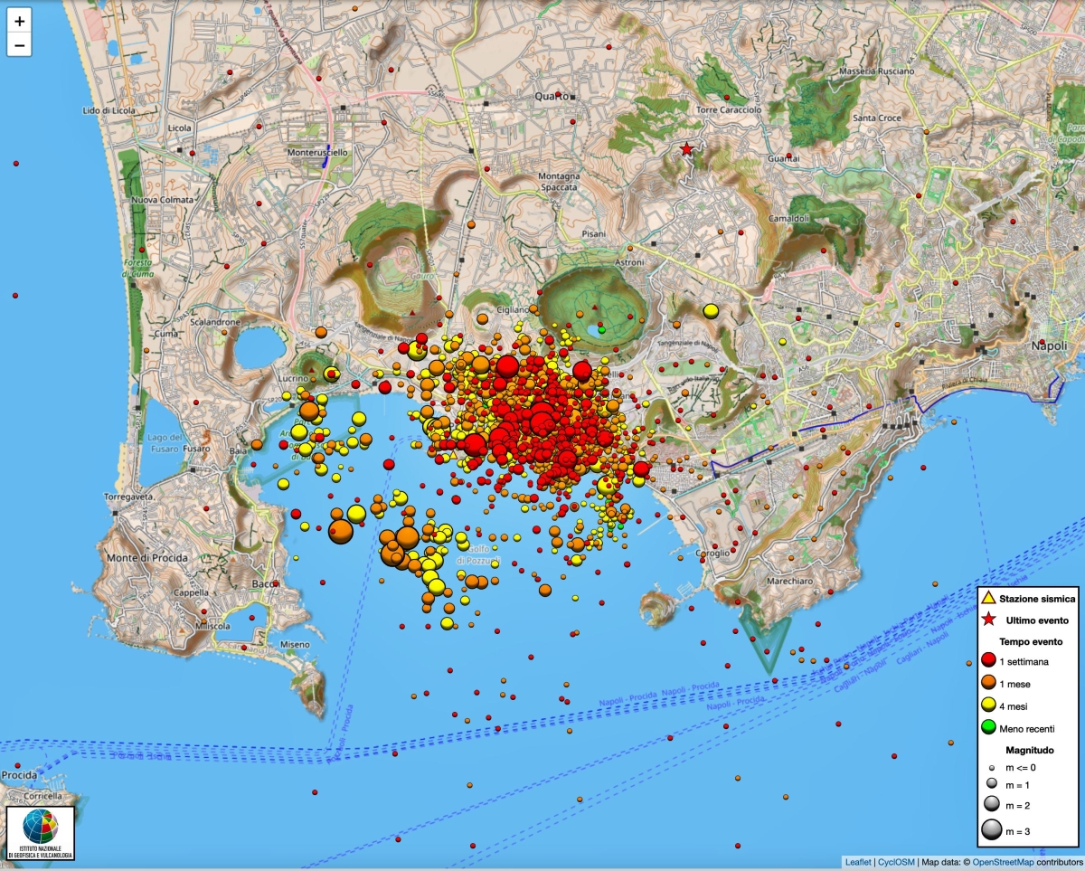Click the large yellow event marker east of Astroni
Image resolution: width=1085 pixels, height=871 pixels.
click(x=711, y=311)
